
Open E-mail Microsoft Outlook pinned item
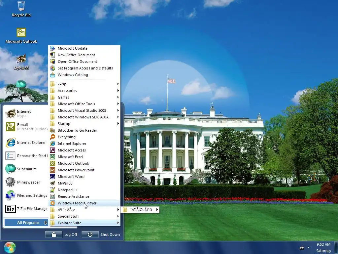coord(26,127)
